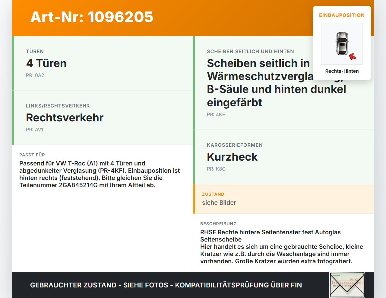Click the BESCHREIBUNG label

pyautogui.click(x=218, y=224)
